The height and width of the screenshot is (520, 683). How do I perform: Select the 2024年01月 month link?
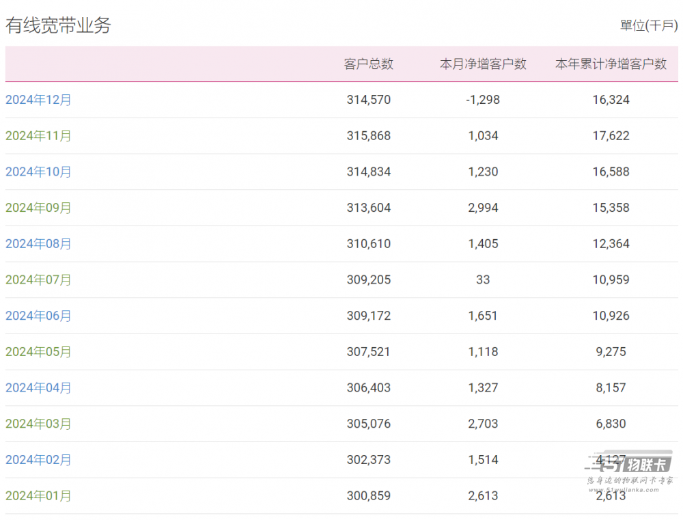pos(38,495)
